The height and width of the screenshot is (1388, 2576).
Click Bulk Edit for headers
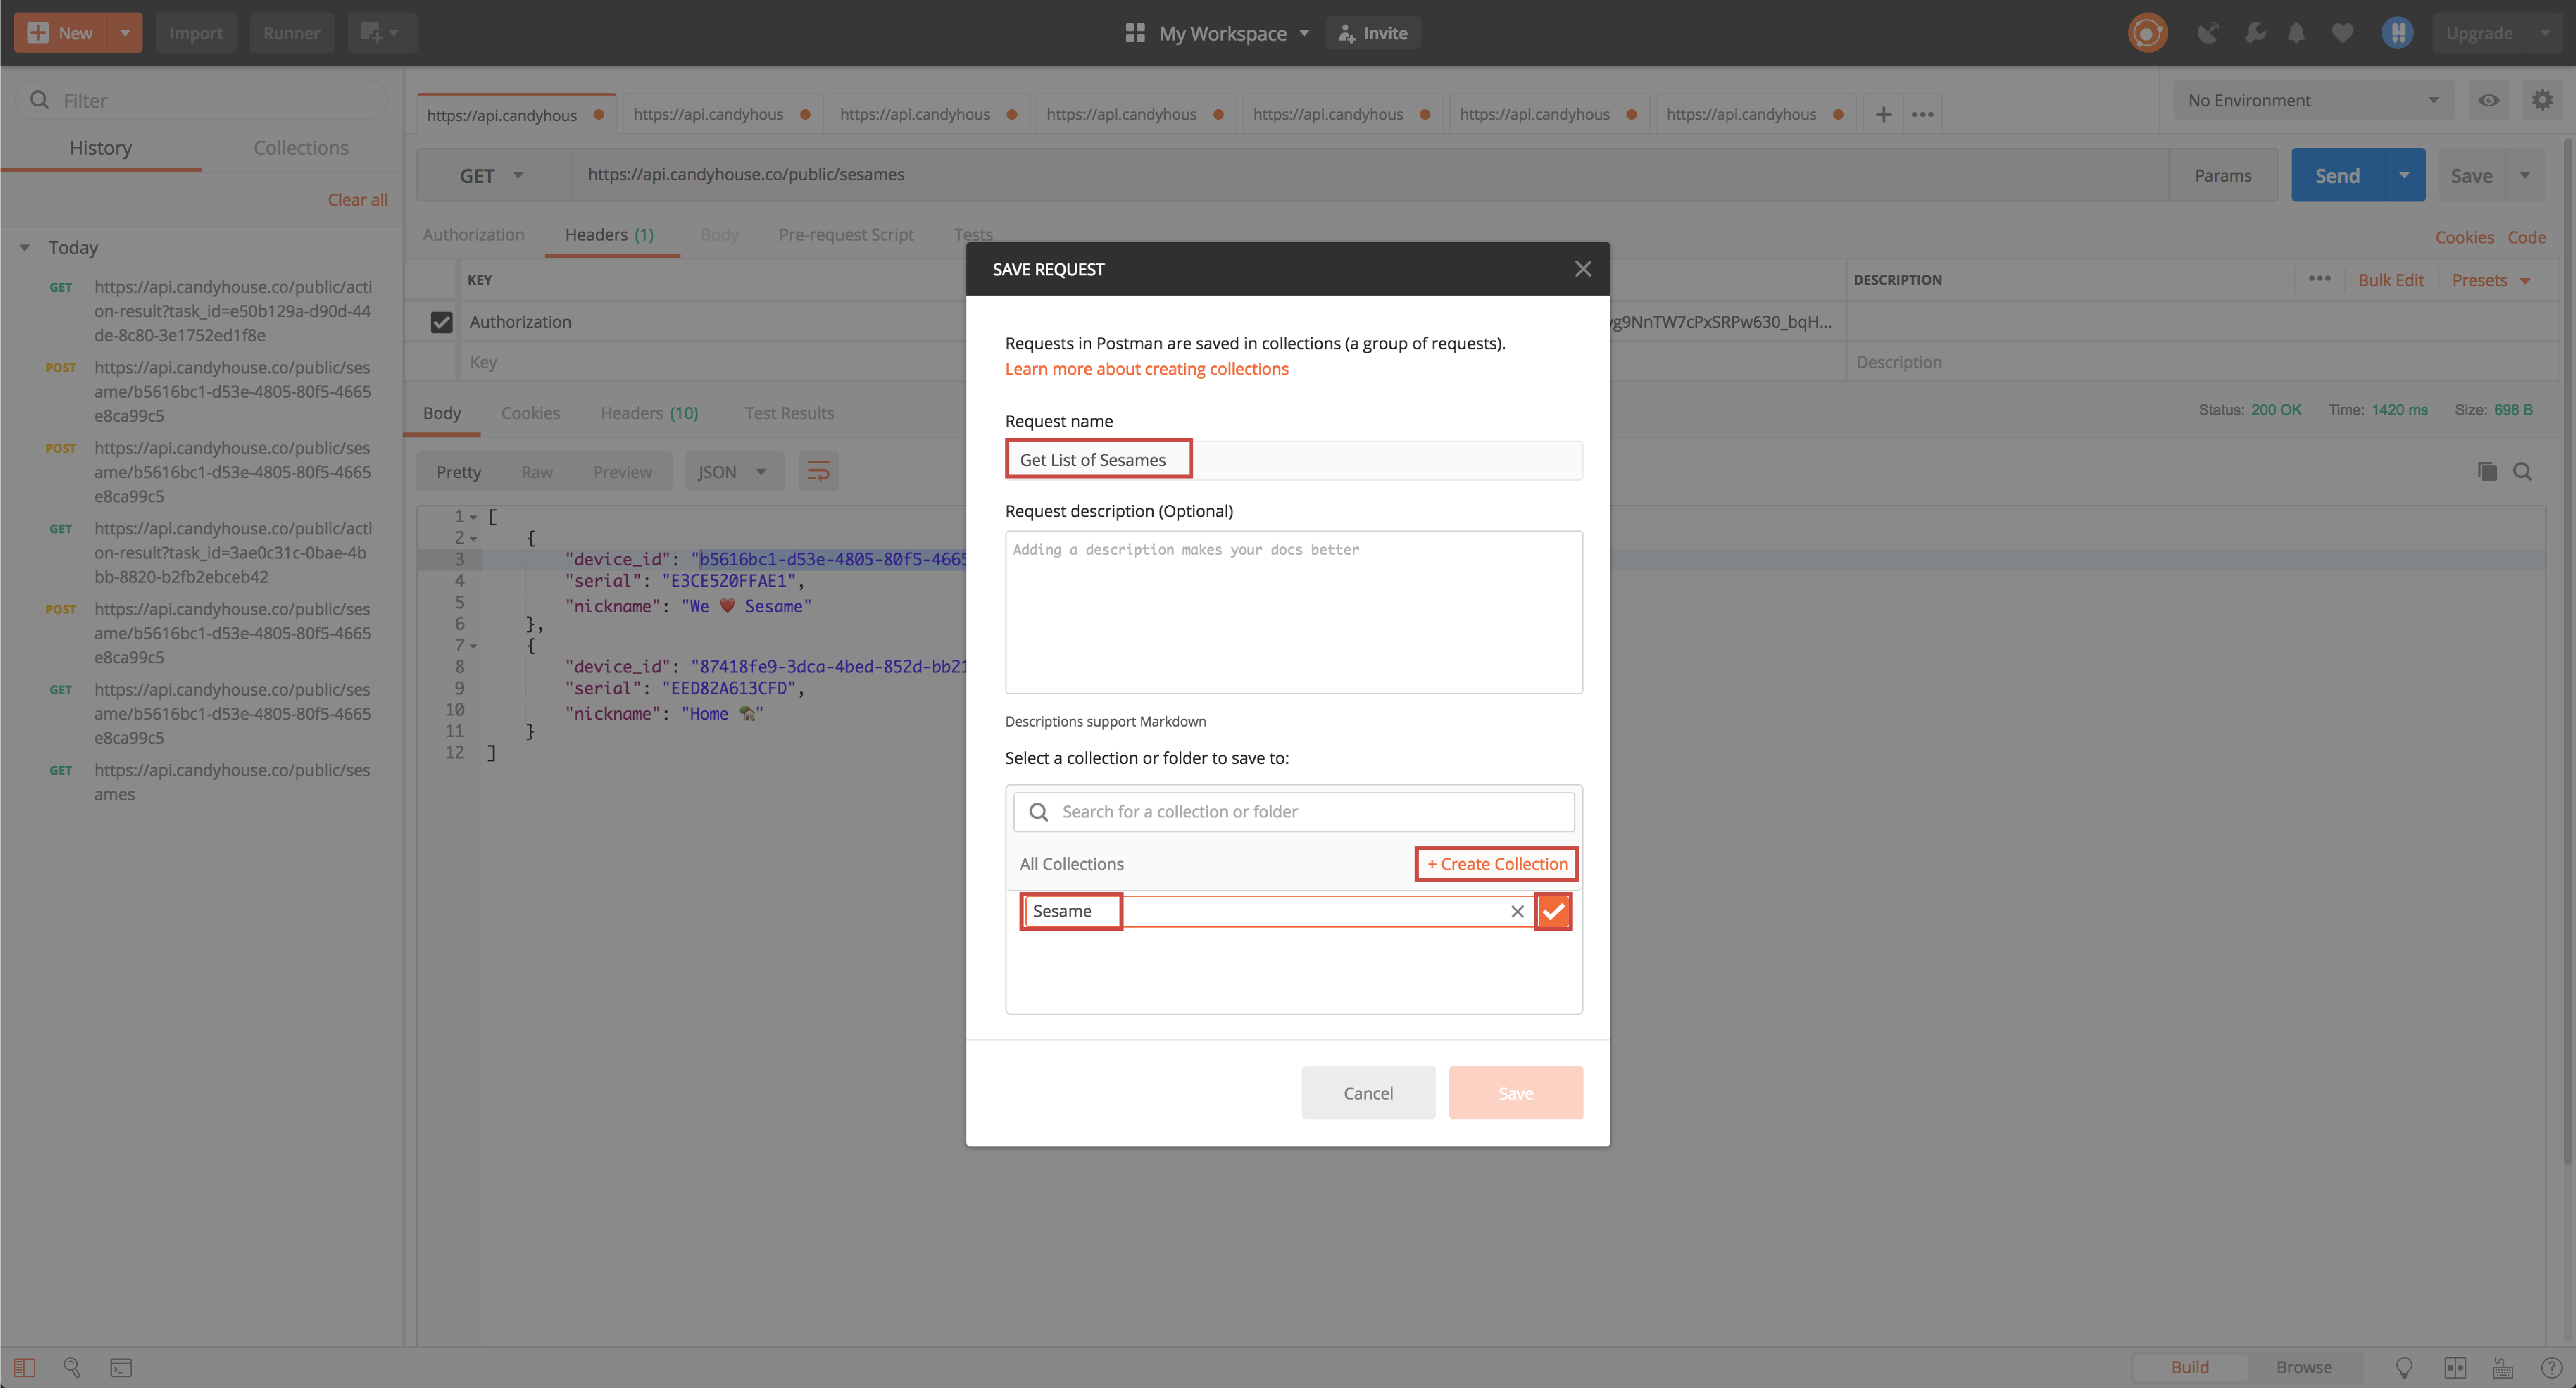pos(2390,279)
